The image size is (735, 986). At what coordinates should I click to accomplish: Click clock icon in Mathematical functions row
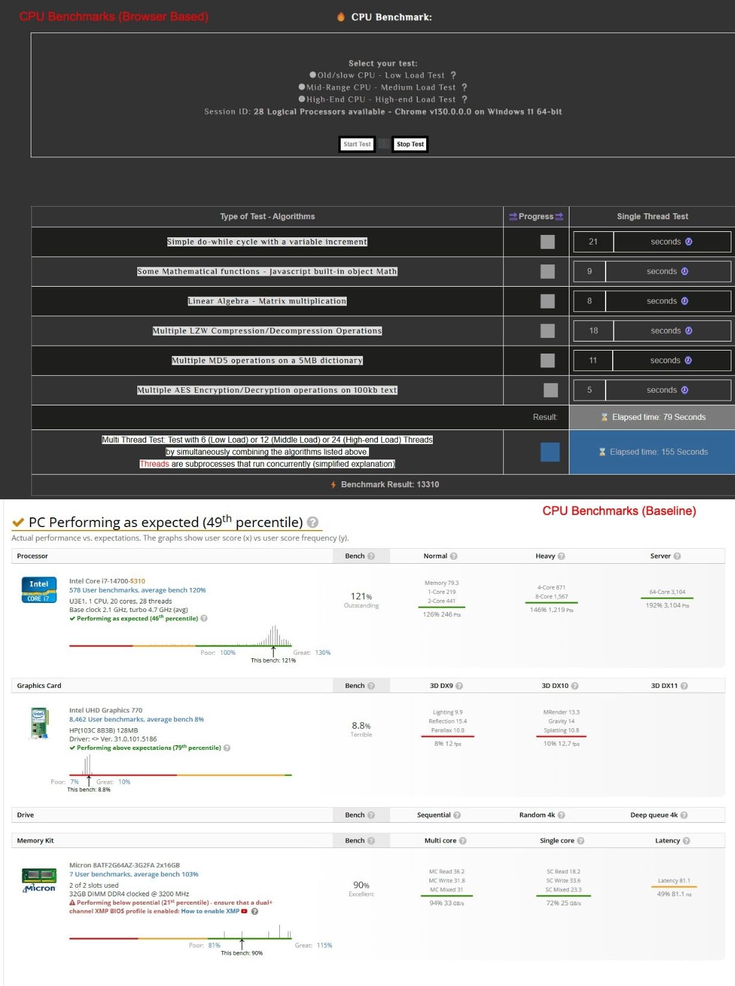(x=684, y=271)
